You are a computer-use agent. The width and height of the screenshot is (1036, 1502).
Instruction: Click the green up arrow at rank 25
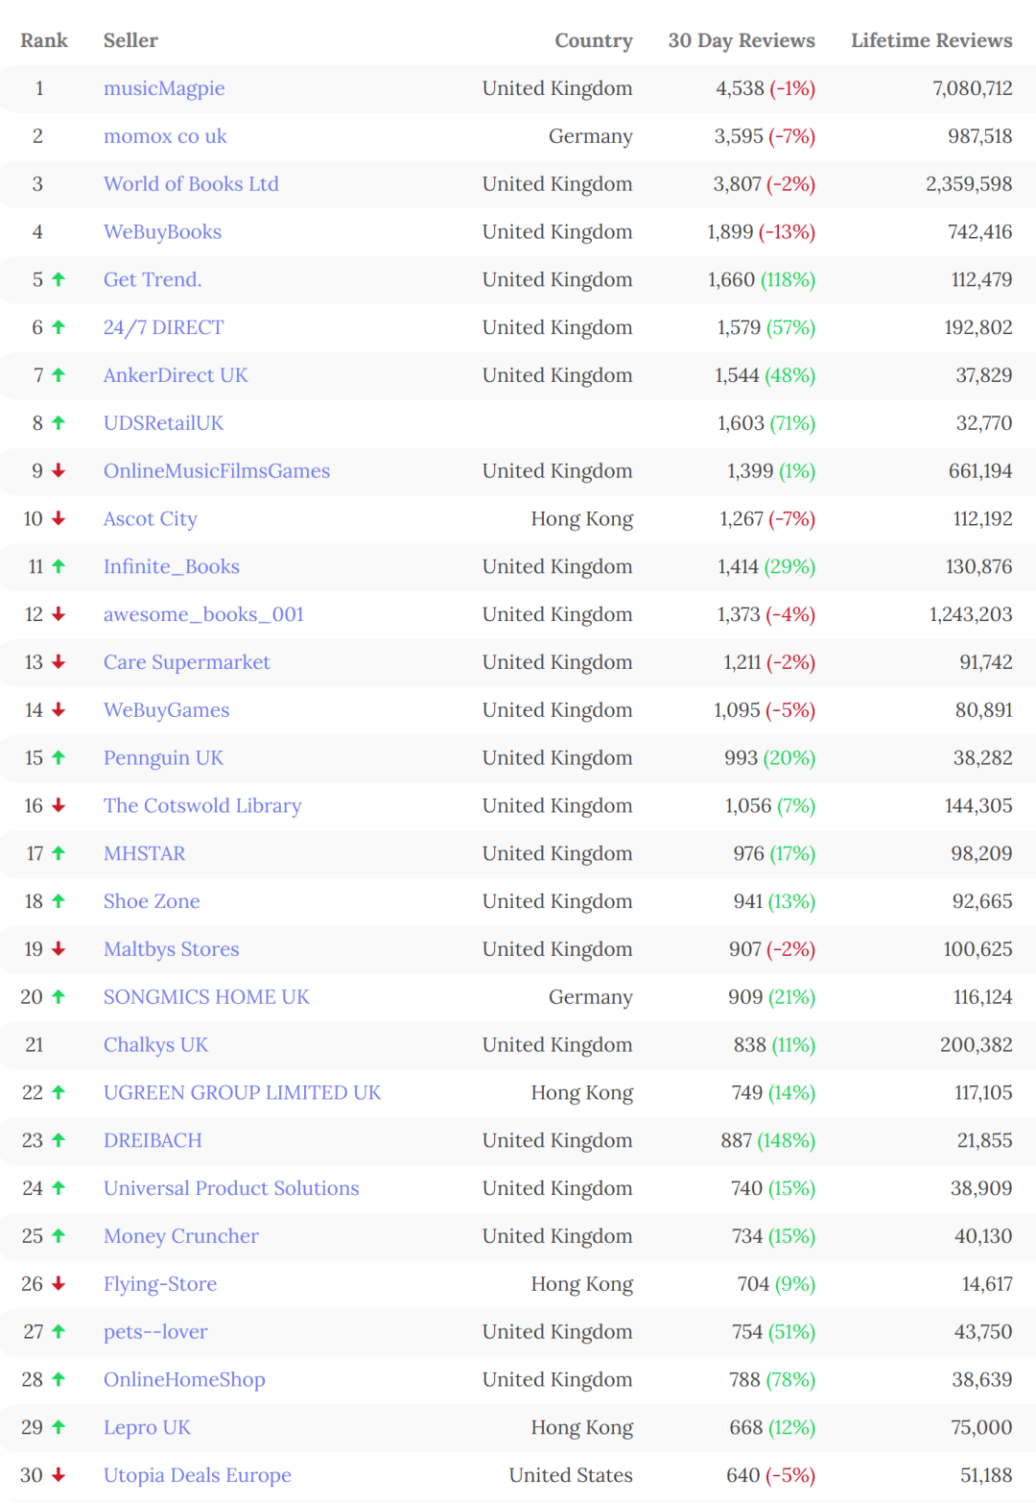point(59,1236)
